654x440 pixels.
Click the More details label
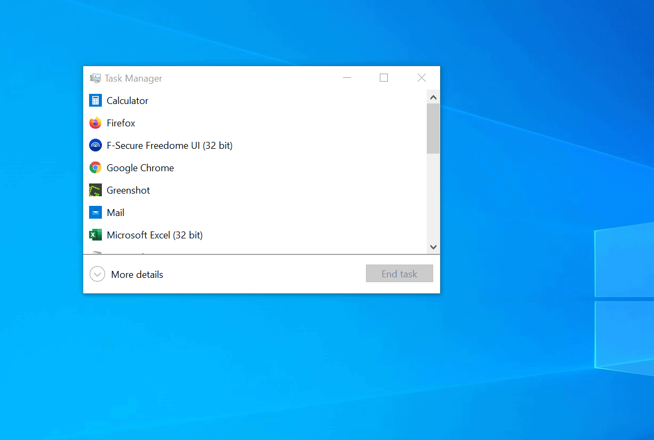coord(137,274)
